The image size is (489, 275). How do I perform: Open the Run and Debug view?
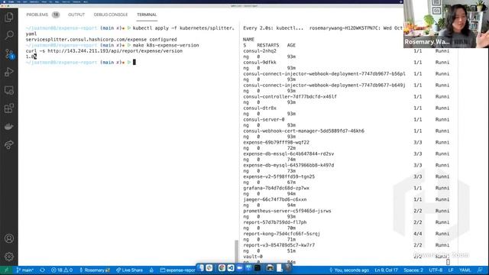pos(8,72)
